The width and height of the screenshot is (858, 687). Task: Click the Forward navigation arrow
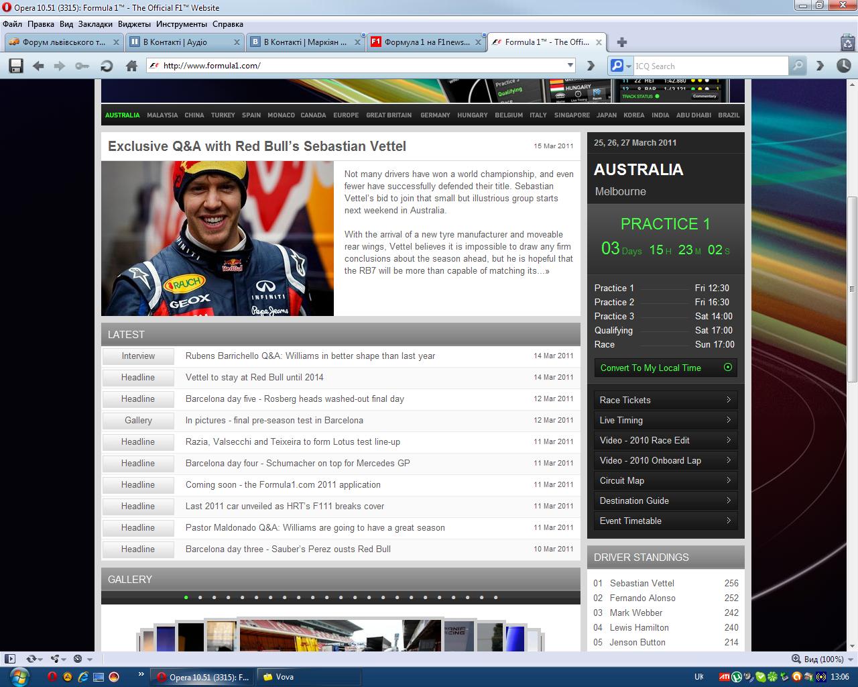click(60, 66)
